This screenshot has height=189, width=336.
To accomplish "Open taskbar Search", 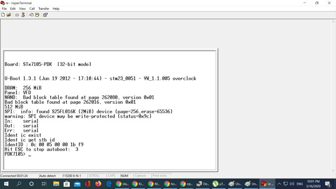I will coord(19,184).
